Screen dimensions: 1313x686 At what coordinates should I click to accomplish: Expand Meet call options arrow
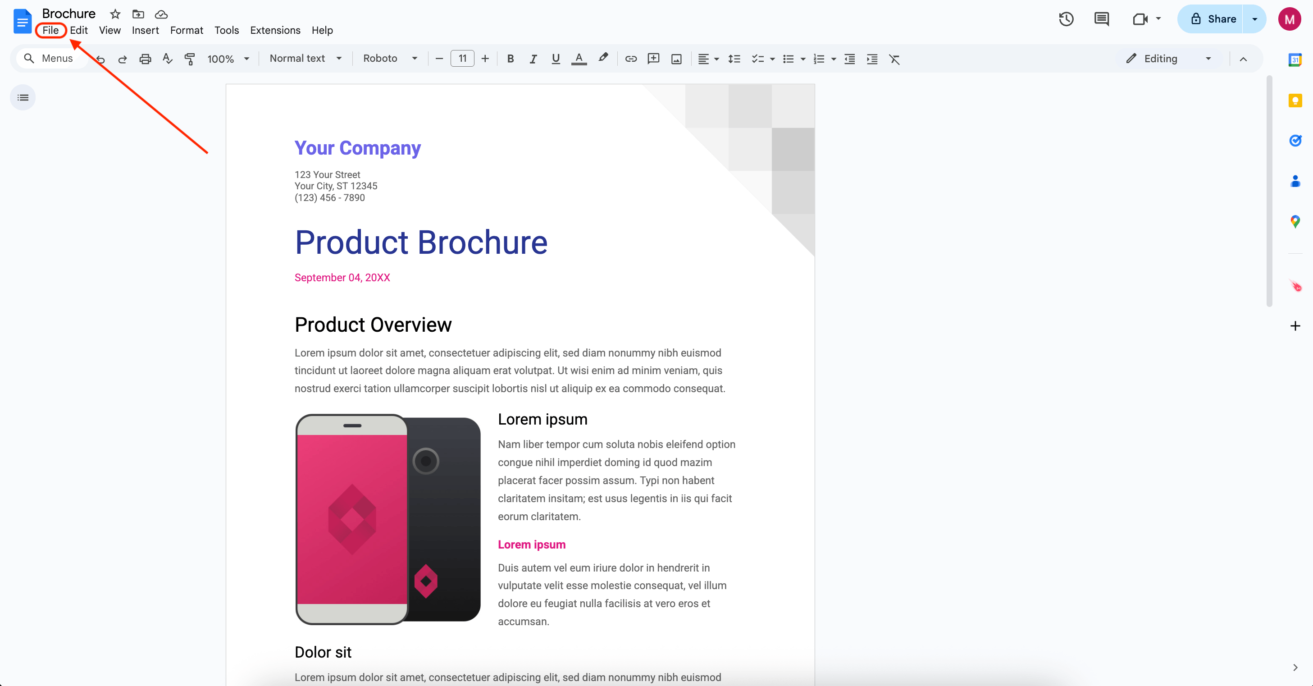1158,19
